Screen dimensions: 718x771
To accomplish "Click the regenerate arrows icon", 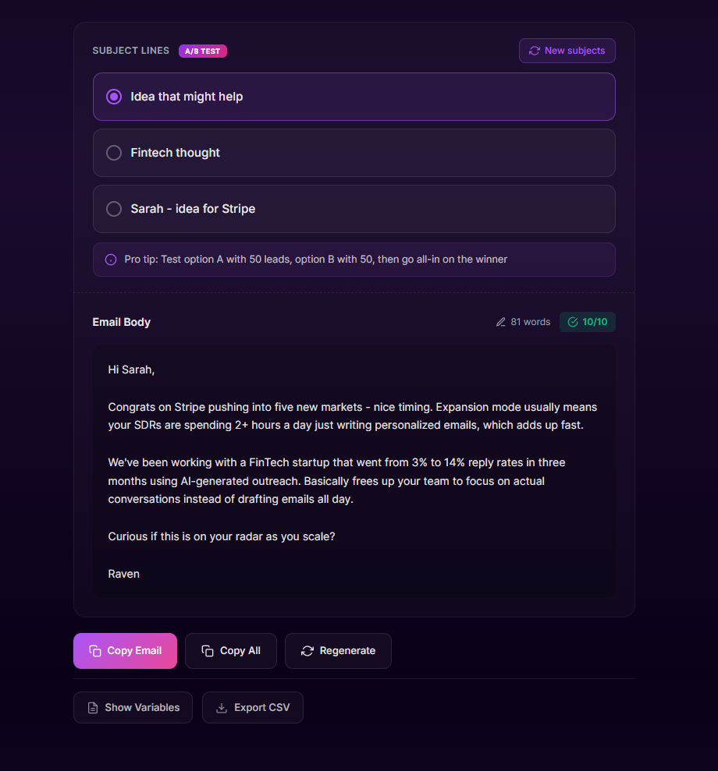I will coord(307,650).
